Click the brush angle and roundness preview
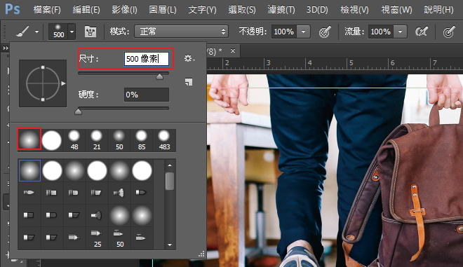Screen dimensions: 463x267 click(43, 83)
